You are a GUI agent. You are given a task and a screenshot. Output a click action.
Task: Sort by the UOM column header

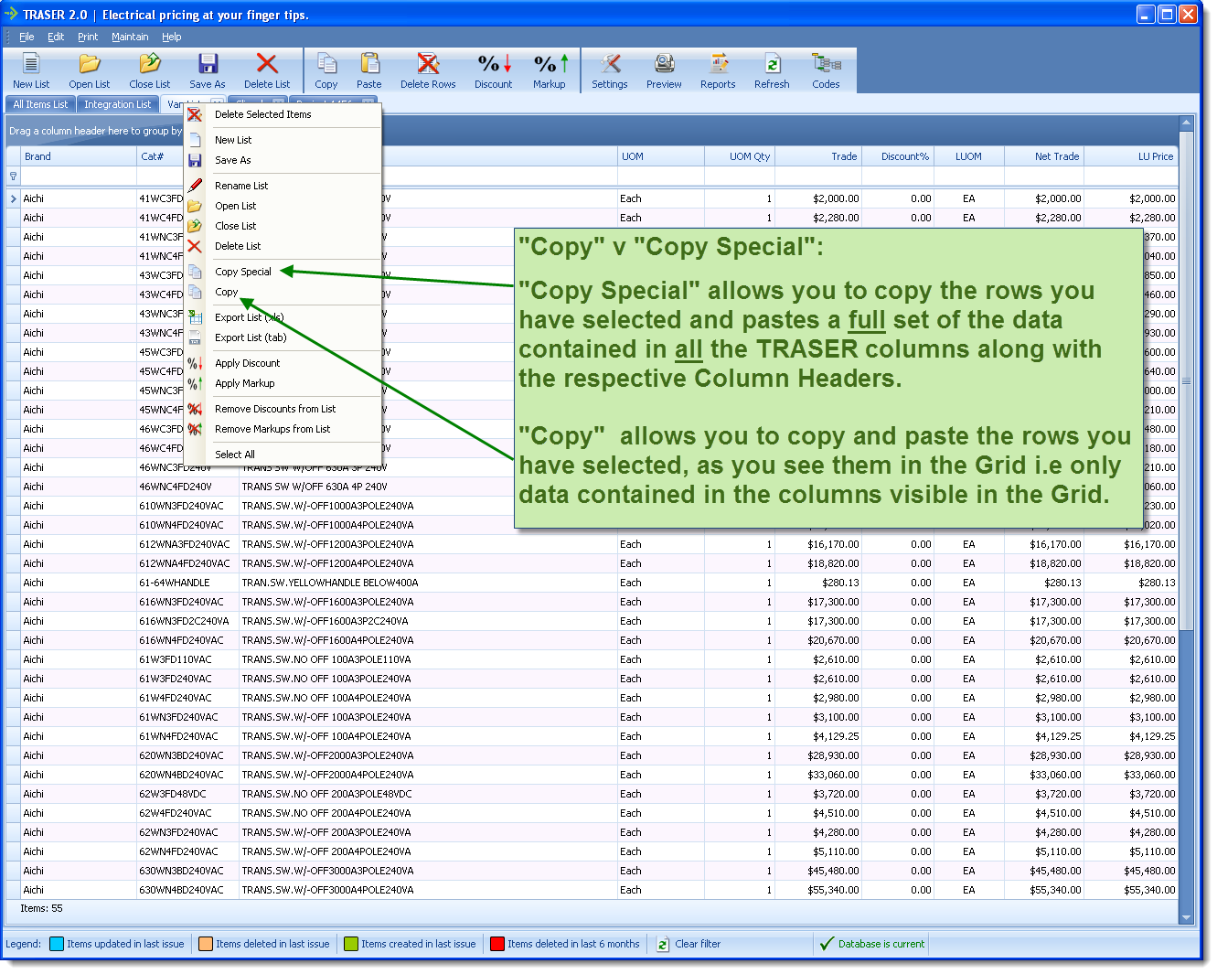point(661,156)
